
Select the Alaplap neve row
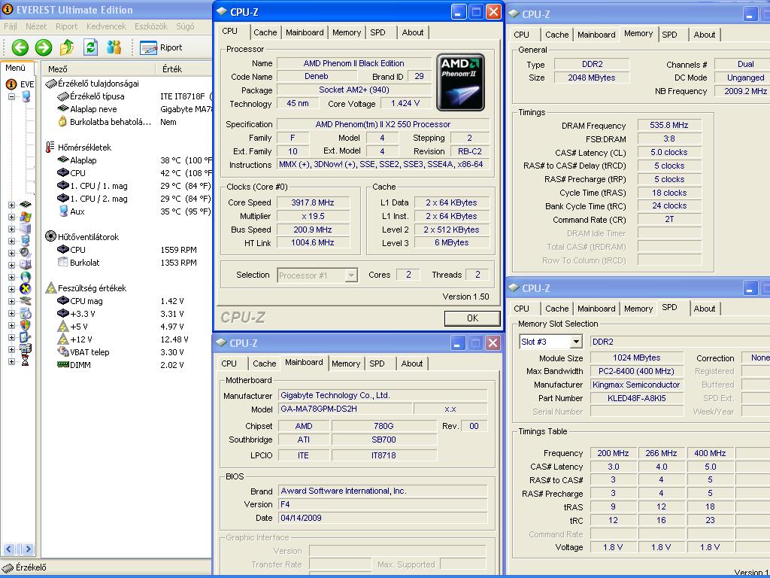(x=126, y=109)
